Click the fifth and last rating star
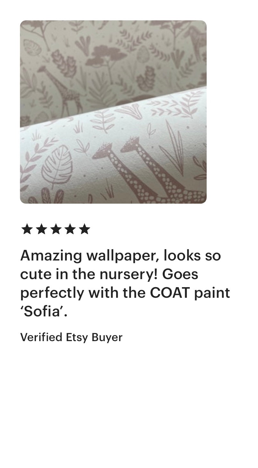Screen dimensions: 258x468 pyautogui.click(x=84, y=229)
